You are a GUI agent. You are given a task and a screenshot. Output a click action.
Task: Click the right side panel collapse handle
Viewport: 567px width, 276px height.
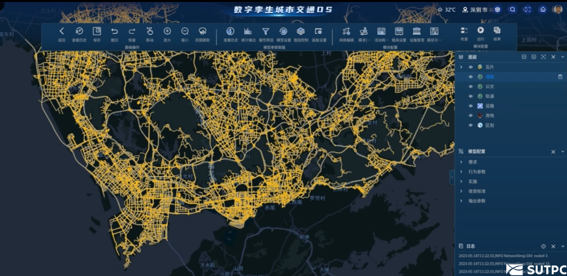coord(452,177)
